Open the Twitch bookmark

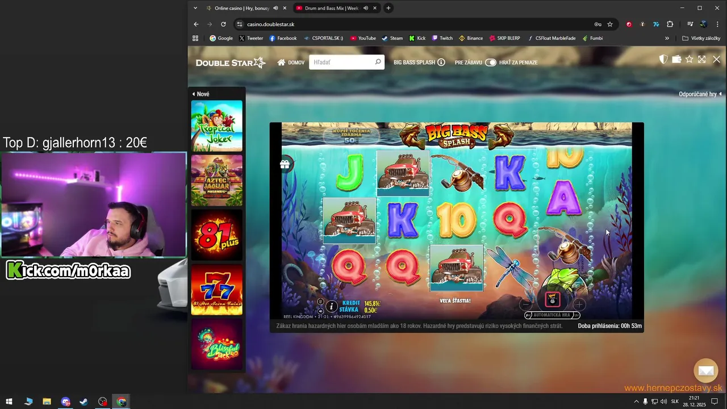442,38
